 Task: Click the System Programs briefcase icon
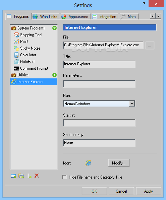(x=14, y=28)
